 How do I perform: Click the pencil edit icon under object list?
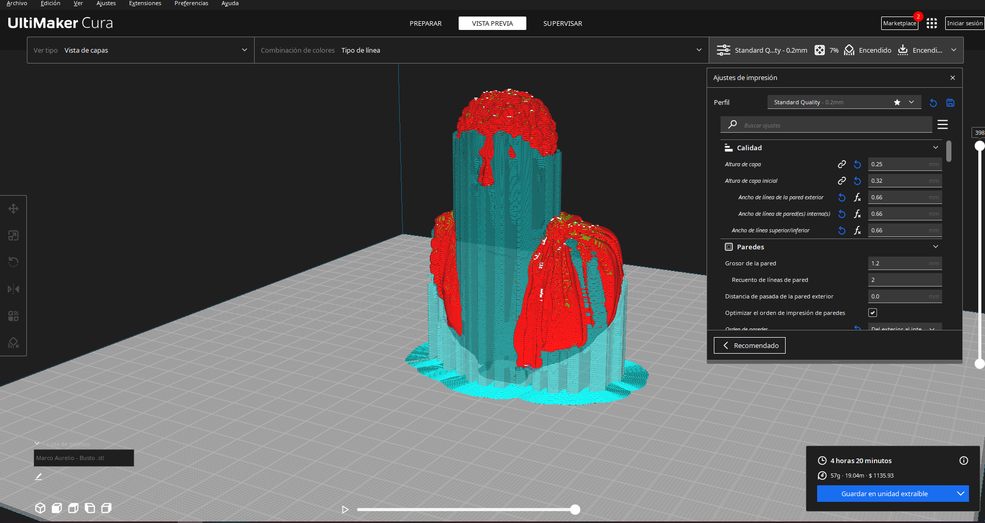click(x=38, y=477)
